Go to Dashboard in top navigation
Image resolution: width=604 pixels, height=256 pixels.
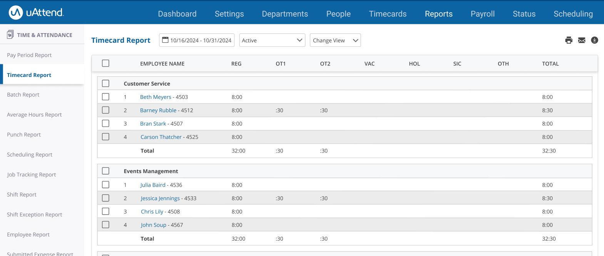pos(177,14)
